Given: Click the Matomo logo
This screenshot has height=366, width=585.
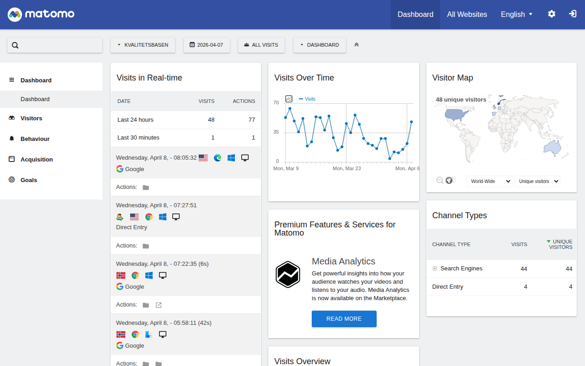Looking at the screenshot, I should tap(41, 14).
